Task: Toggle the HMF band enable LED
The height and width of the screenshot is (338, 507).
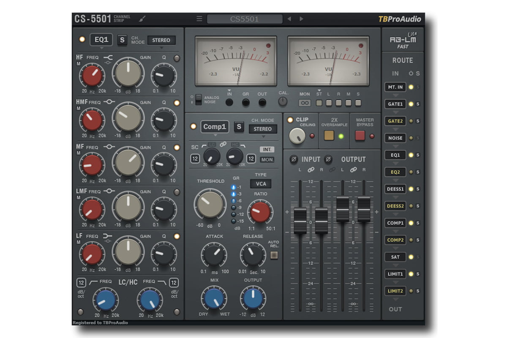Action: [177, 103]
